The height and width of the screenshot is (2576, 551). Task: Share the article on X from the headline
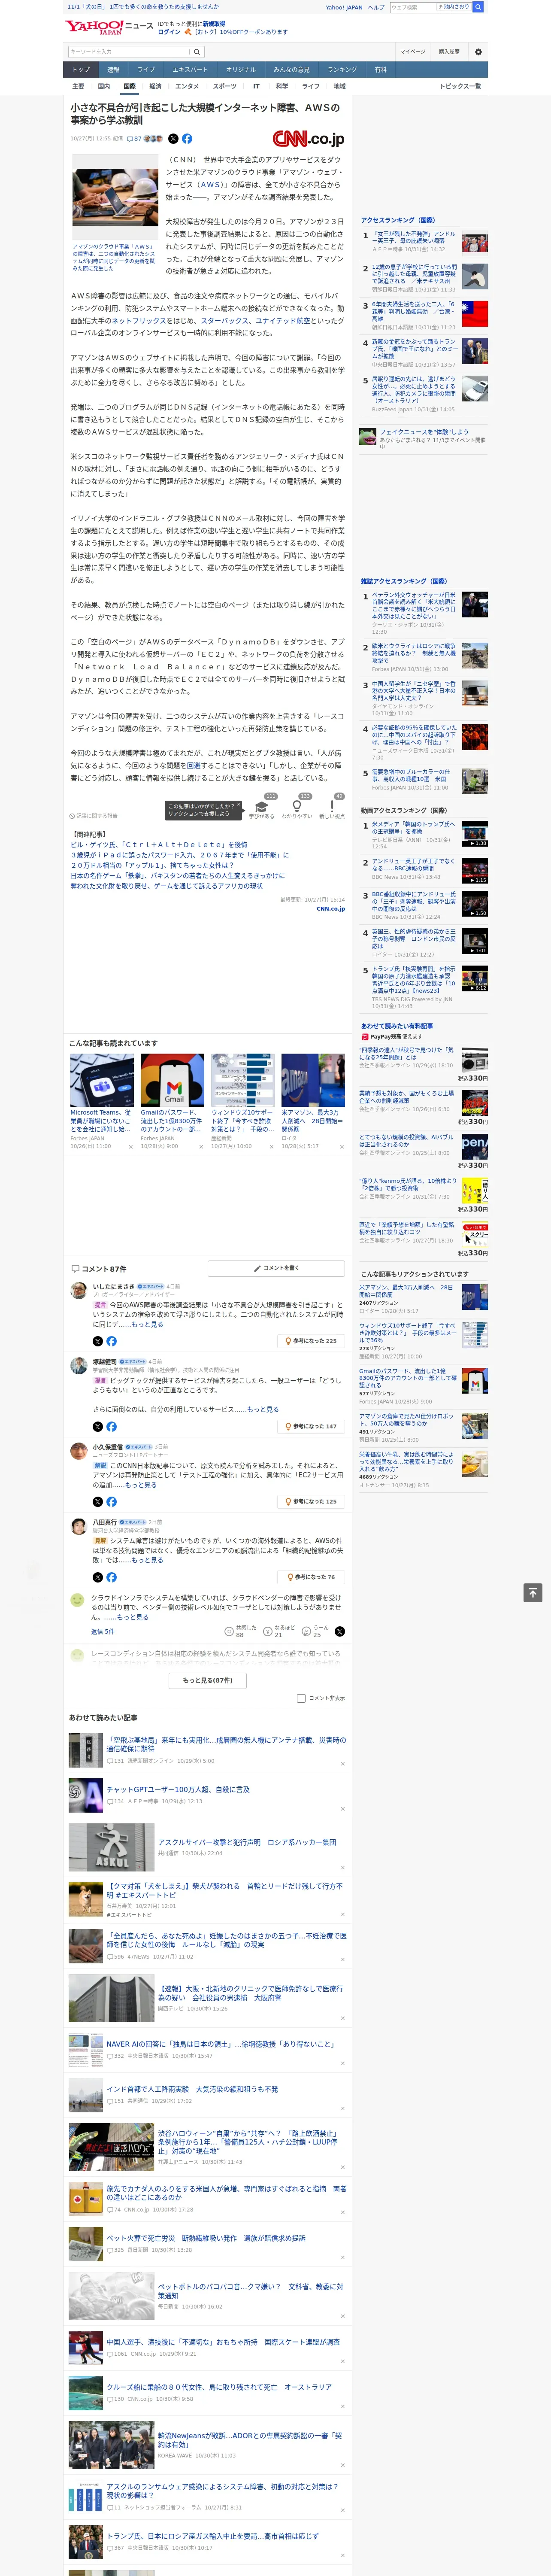[x=173, y=139]
